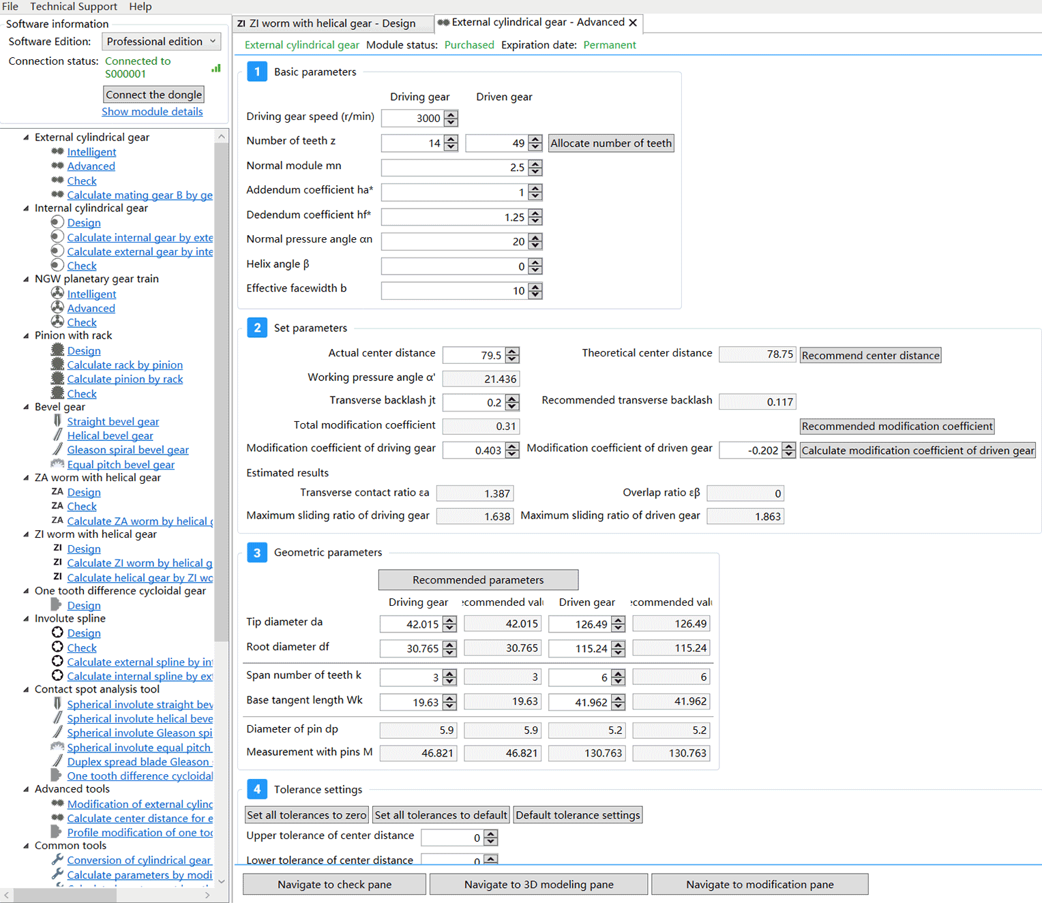
Task: Click the connection signal strength icon
Action: point(216,68)
